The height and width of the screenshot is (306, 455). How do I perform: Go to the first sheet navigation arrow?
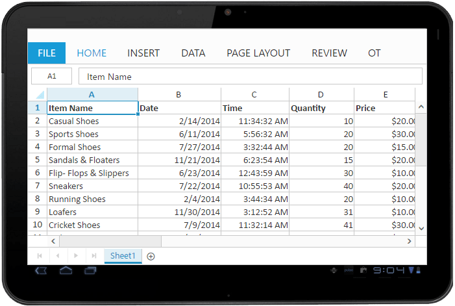tap(40, 256)
